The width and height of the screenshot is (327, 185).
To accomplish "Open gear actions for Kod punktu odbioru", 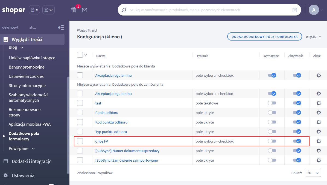I will point(319,122).
